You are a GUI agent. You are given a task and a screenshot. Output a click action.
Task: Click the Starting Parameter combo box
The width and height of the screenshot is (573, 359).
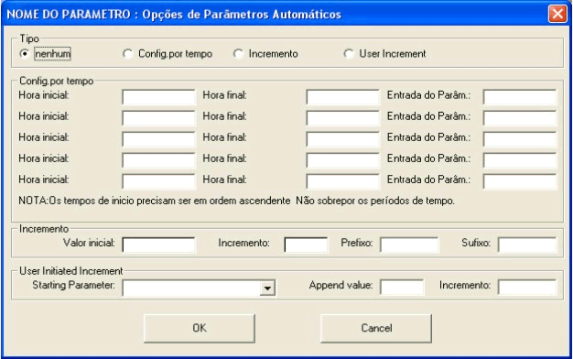coord(200,288)
